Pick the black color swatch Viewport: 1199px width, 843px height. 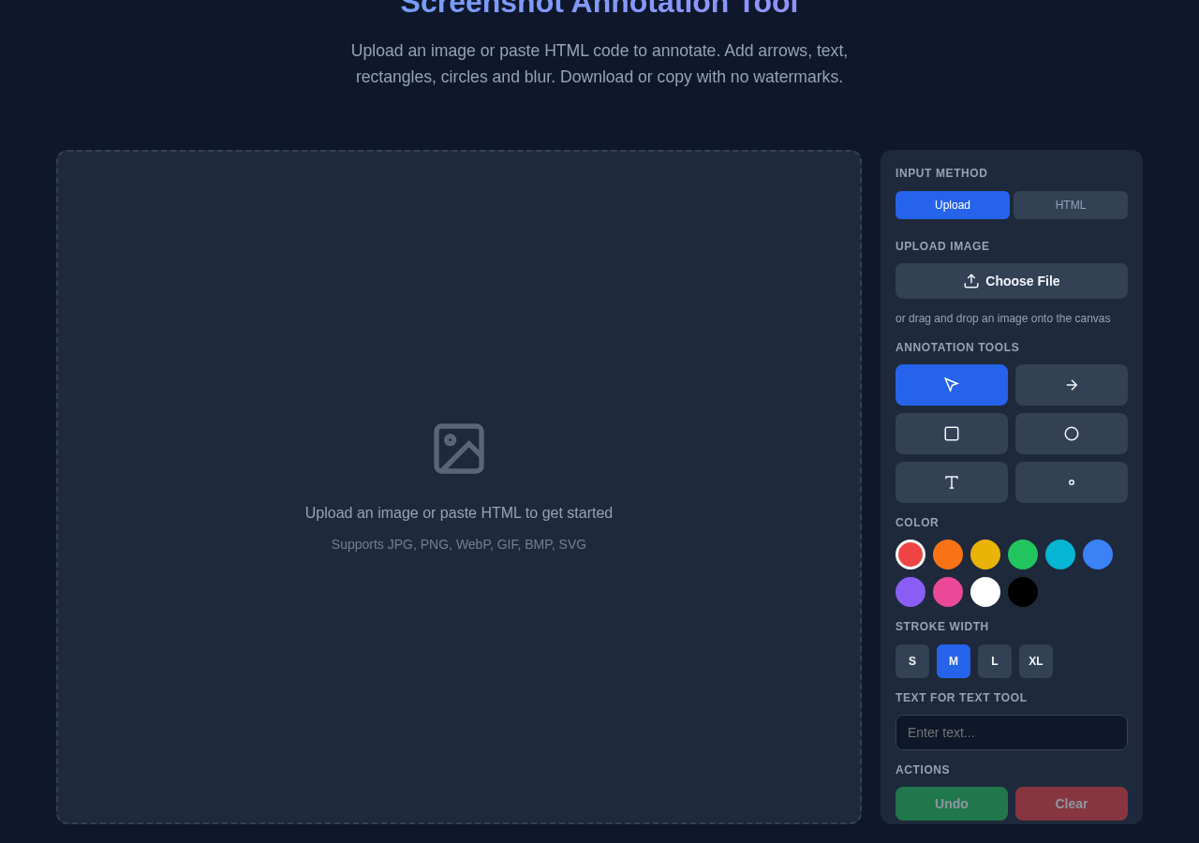coord(1023,592)
